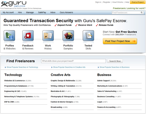
Task: Click the Business heading
Action: pos(104,75)
